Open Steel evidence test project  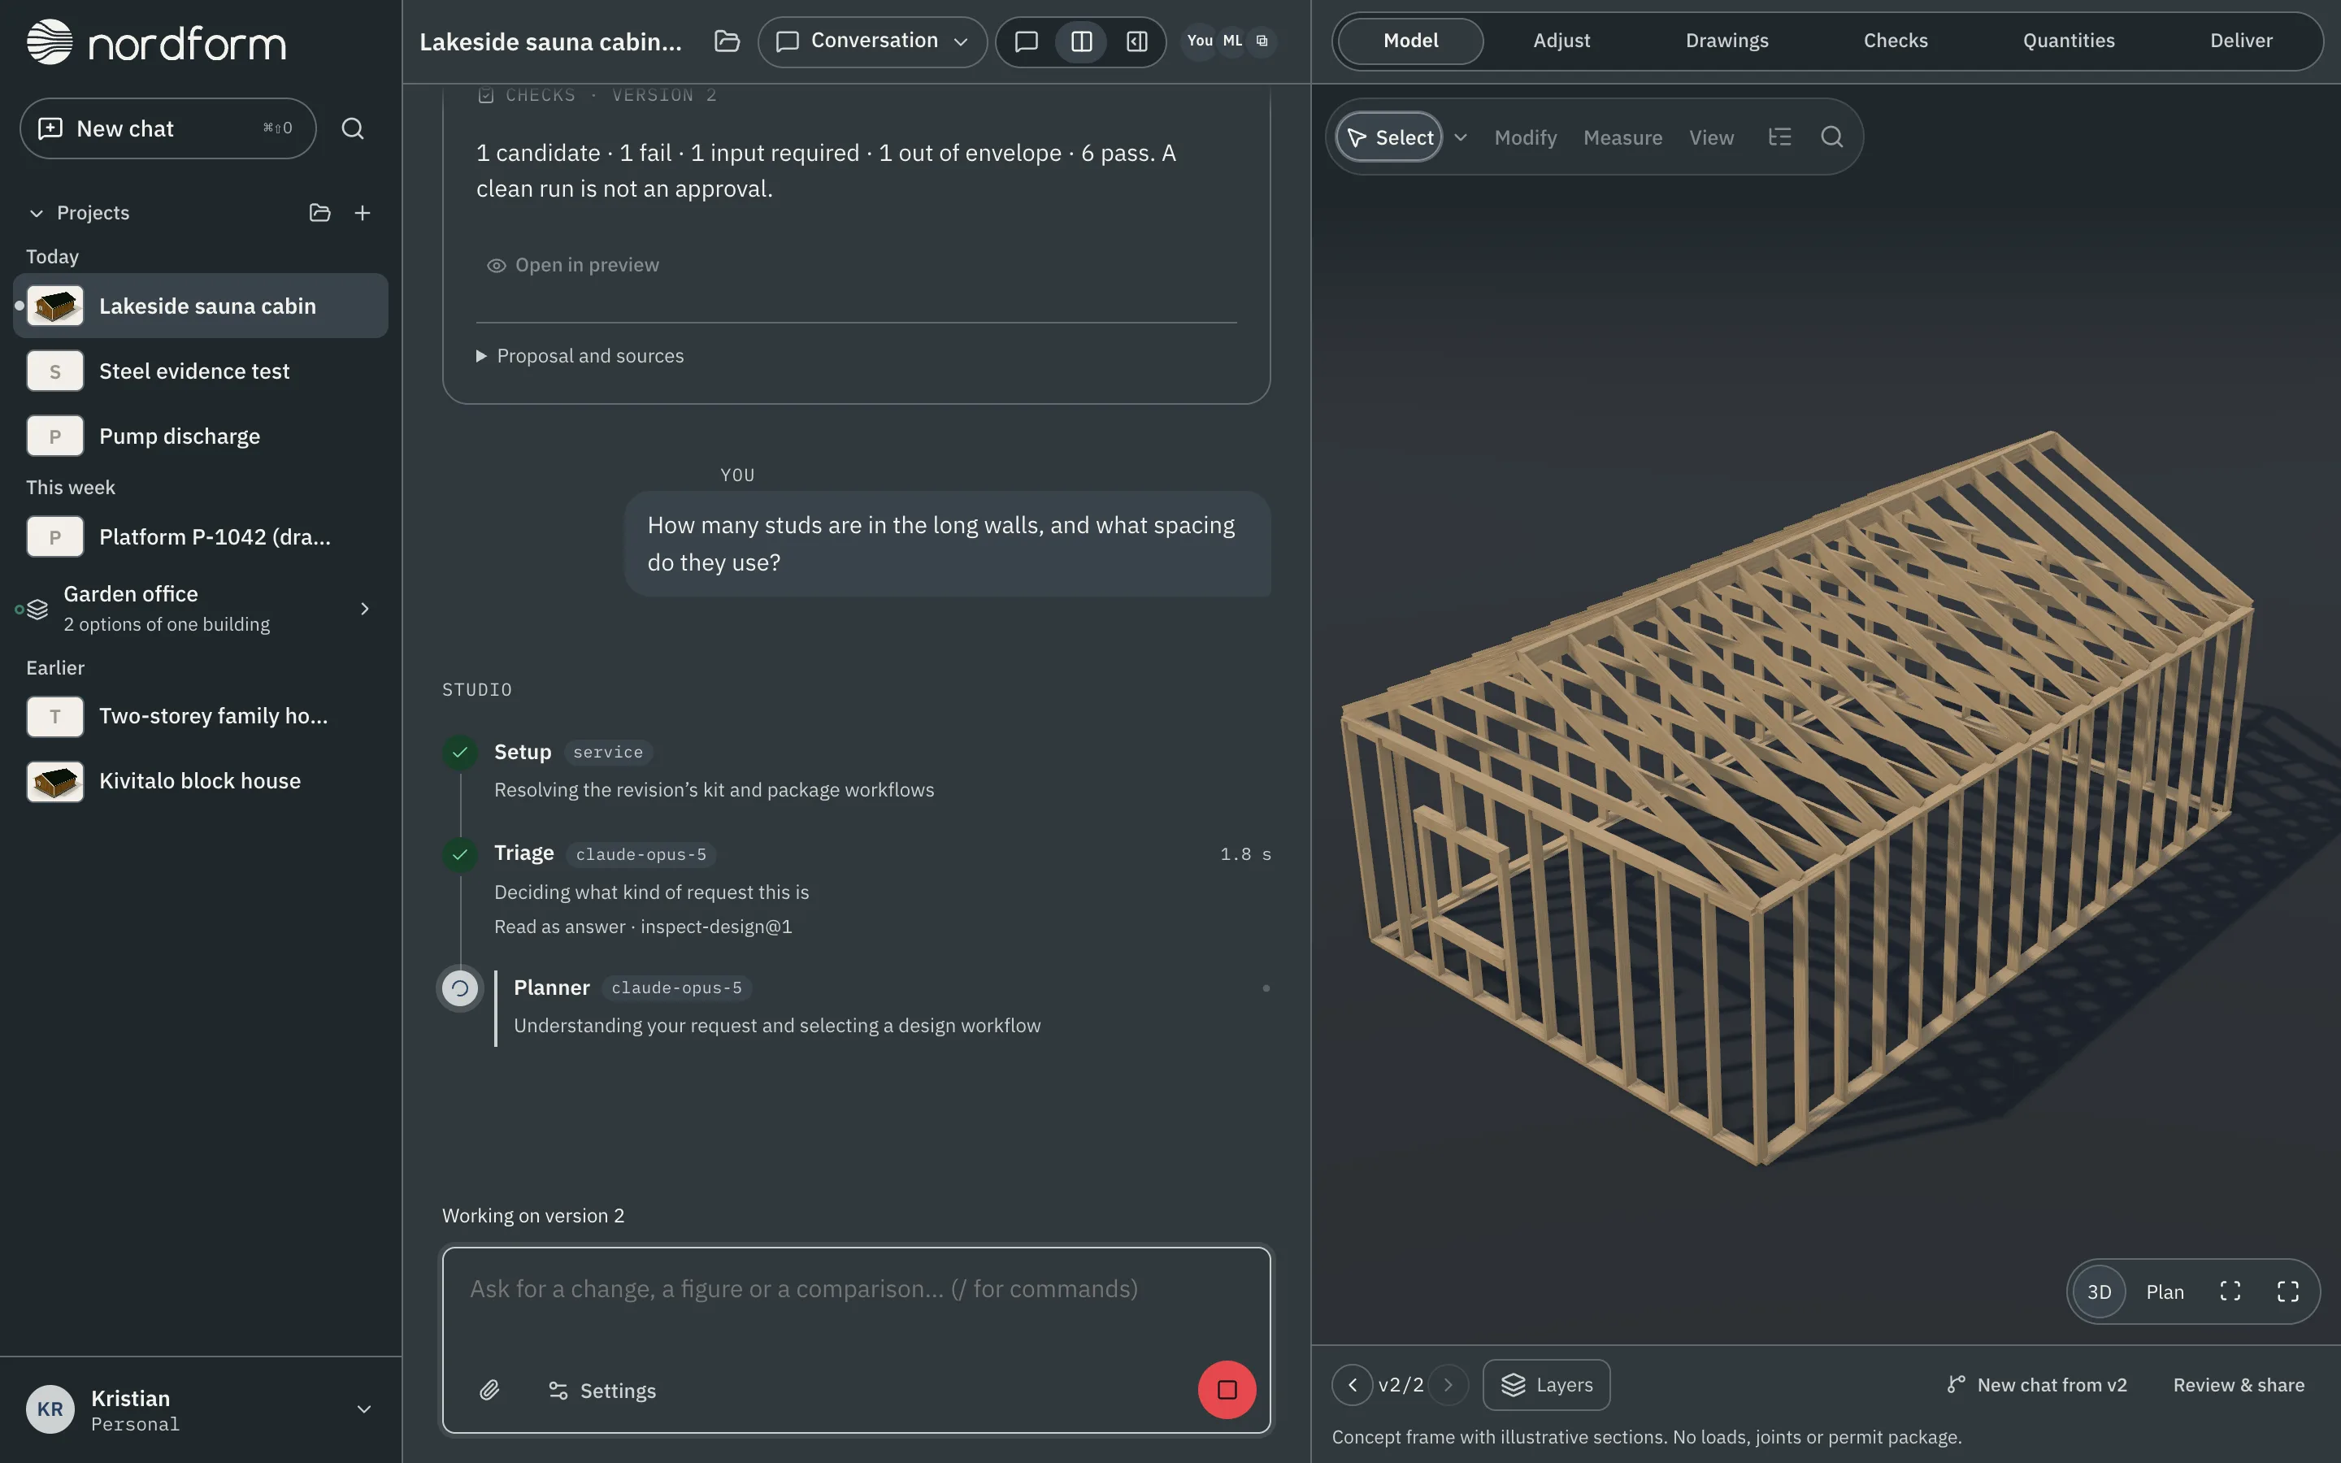click(200, 371)
